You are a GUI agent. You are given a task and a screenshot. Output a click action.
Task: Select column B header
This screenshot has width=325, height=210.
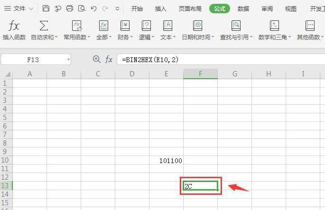pos(64,74)
